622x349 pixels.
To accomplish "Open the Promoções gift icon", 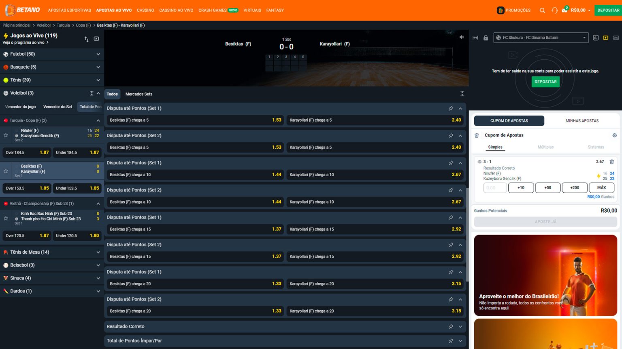I will [x=501, y=10].
